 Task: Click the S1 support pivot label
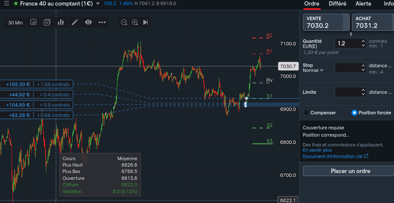pos(270,96)
